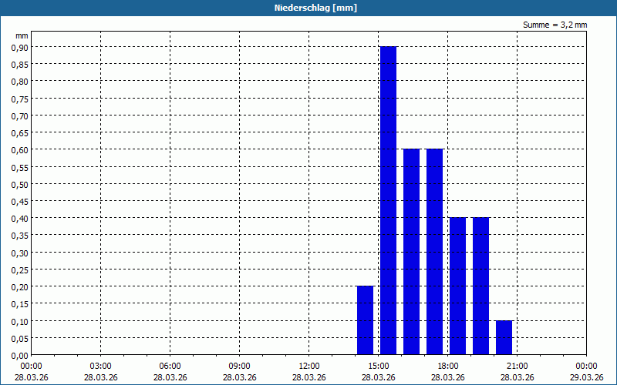Select the 0,60 y-axis value
This screenshot has height=385, width=617.
pyautogui.click(x=20, y=150)
